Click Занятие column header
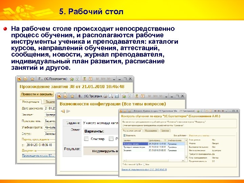Image resolution: width=244 pixels, height=183 pixels. (x=135, y=140)
